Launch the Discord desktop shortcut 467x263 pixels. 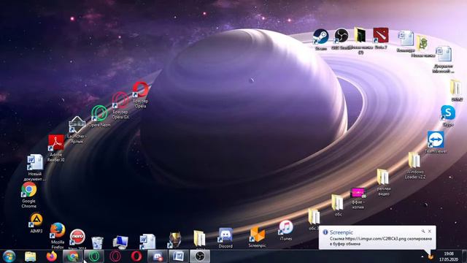(225, 235)
